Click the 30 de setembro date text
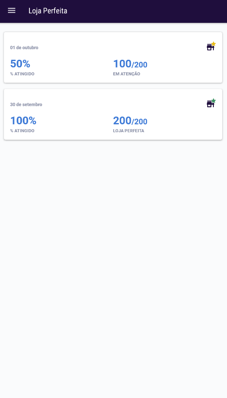The width and height of the screenshot is (227, 398). [26, 105]
